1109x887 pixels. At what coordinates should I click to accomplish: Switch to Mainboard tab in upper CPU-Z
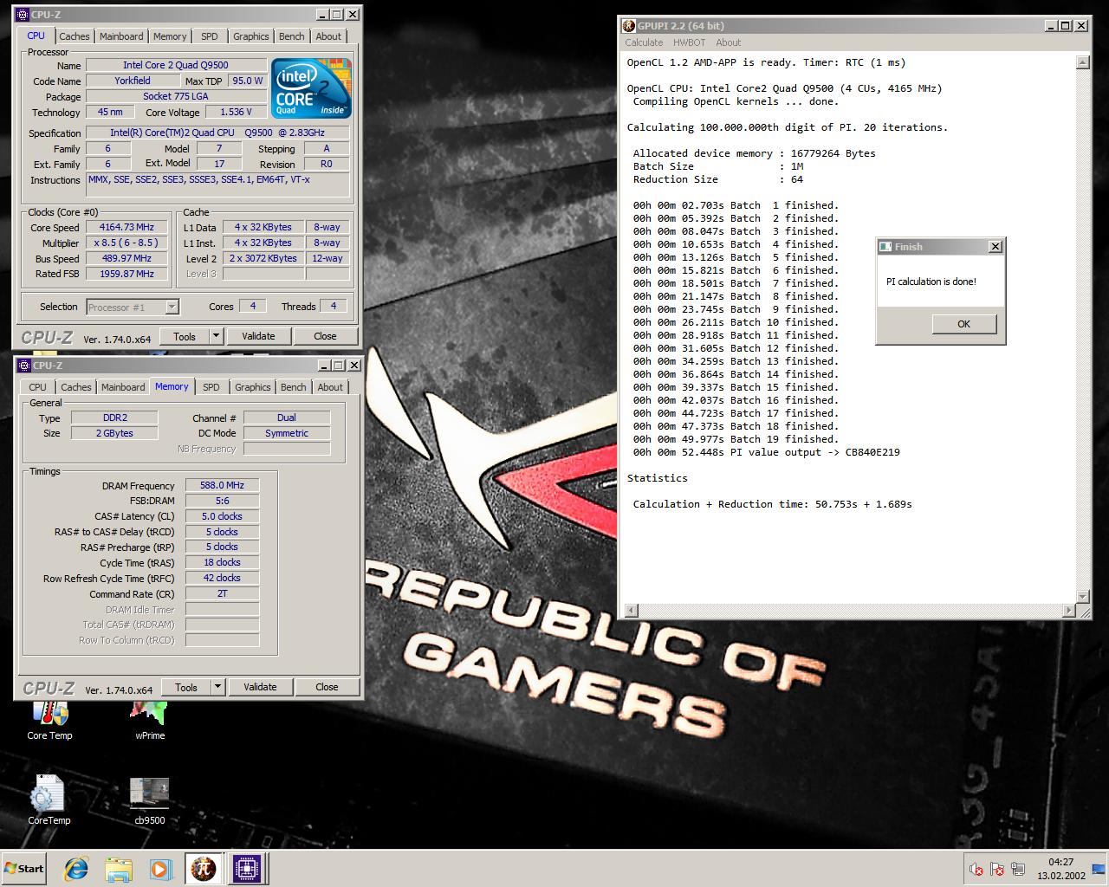pos(121,36)
